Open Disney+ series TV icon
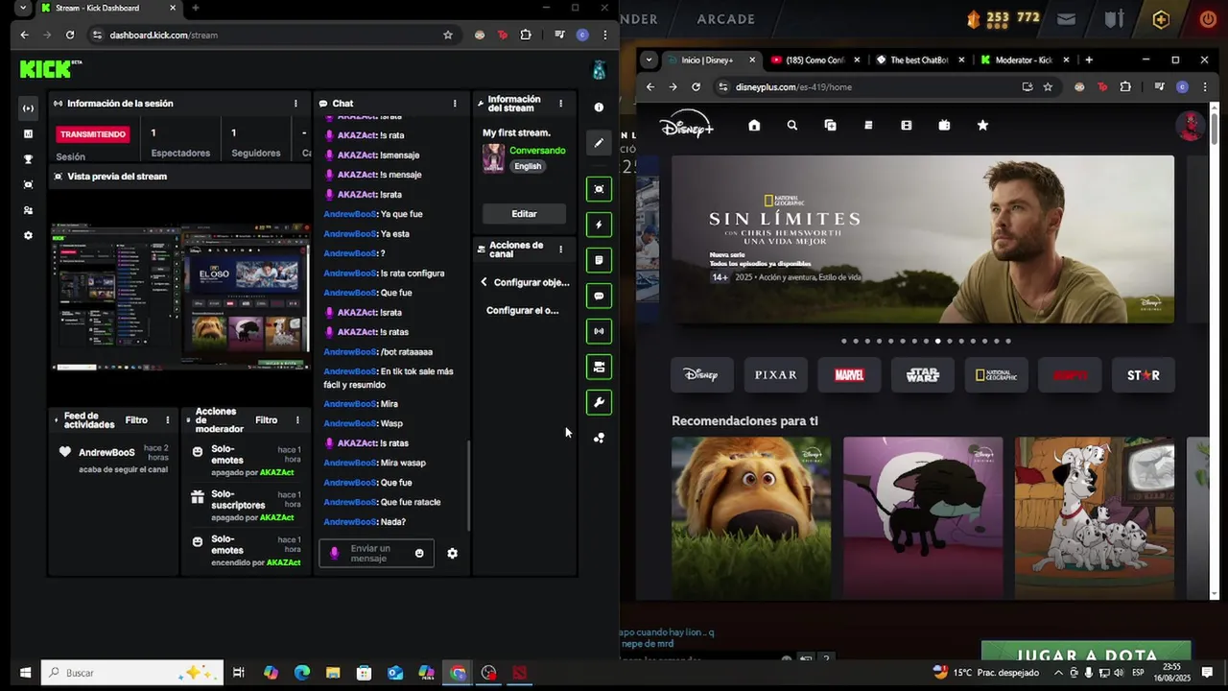The height and width of the screenshot is (691, 1228). pos(944,125)
